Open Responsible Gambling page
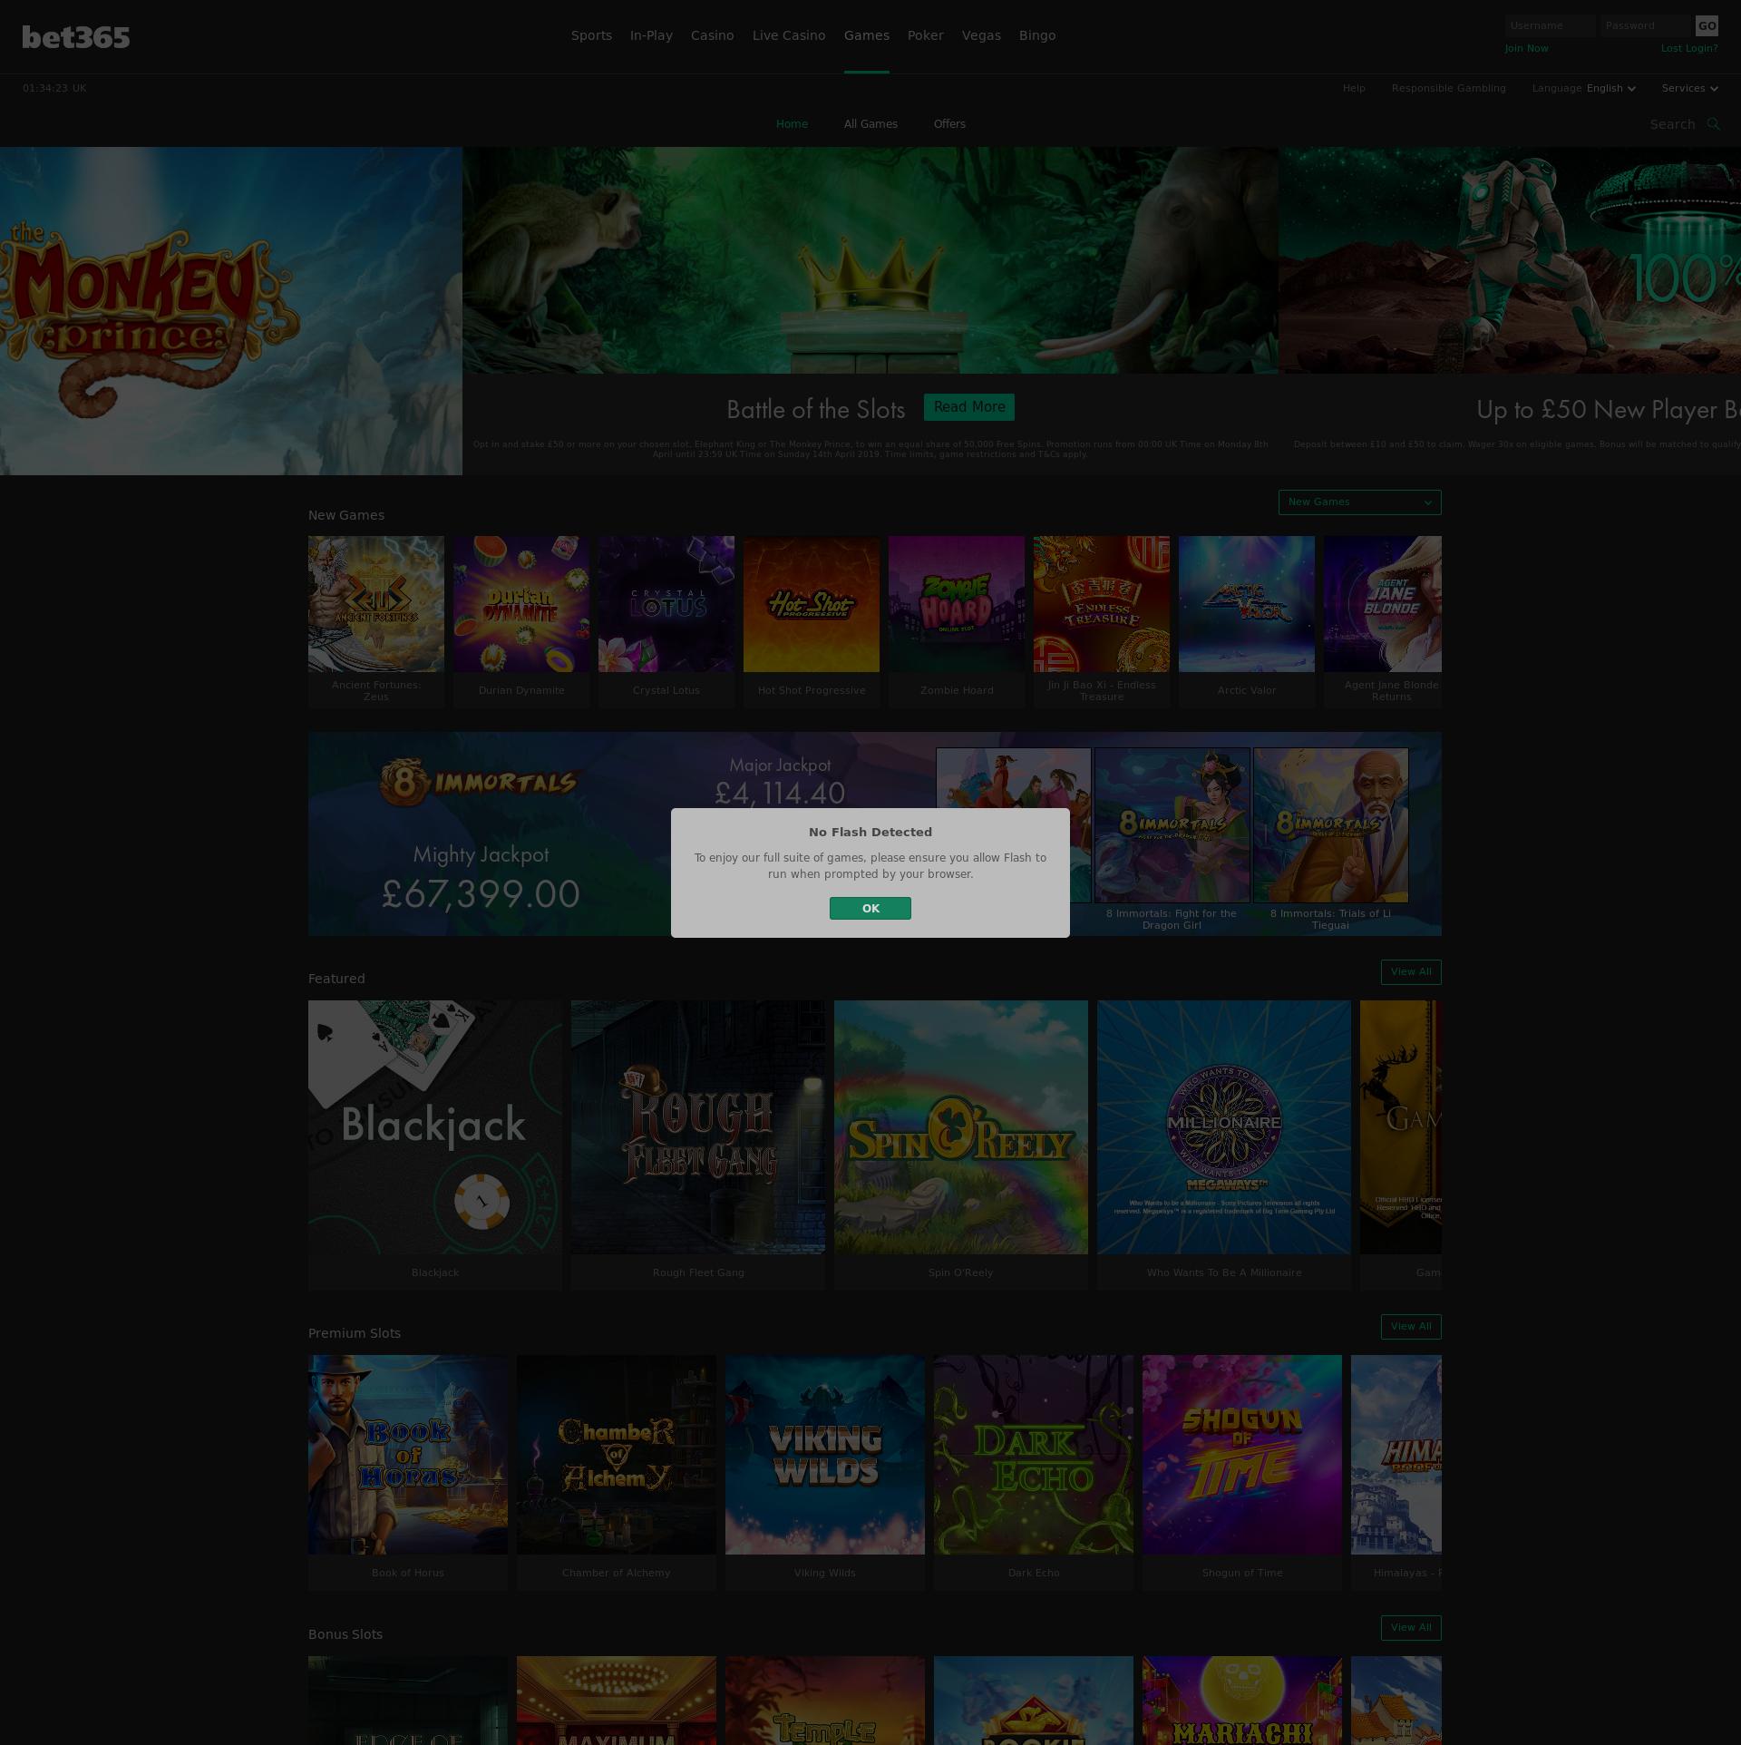The width and height of the screenshot is (1741, 1745). click(1448, 88)
